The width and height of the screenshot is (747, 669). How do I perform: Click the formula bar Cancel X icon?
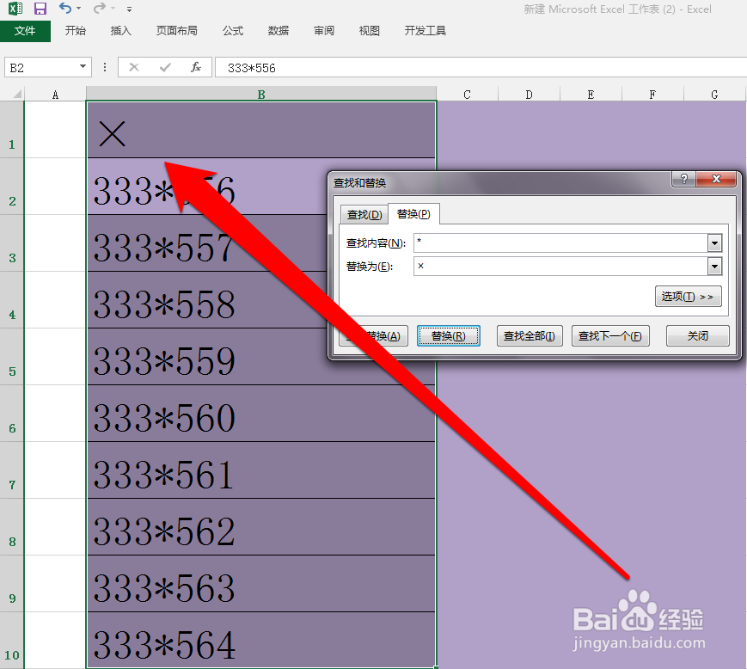point(134,68)
